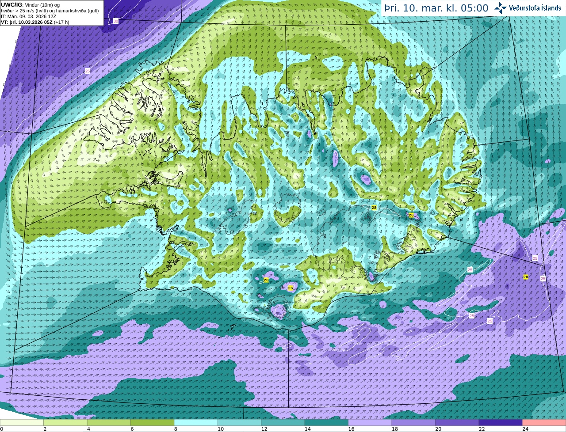Click the 'VT: þri. 10.03.2026 05Z (+17 h)' line

tap(35, 22)
